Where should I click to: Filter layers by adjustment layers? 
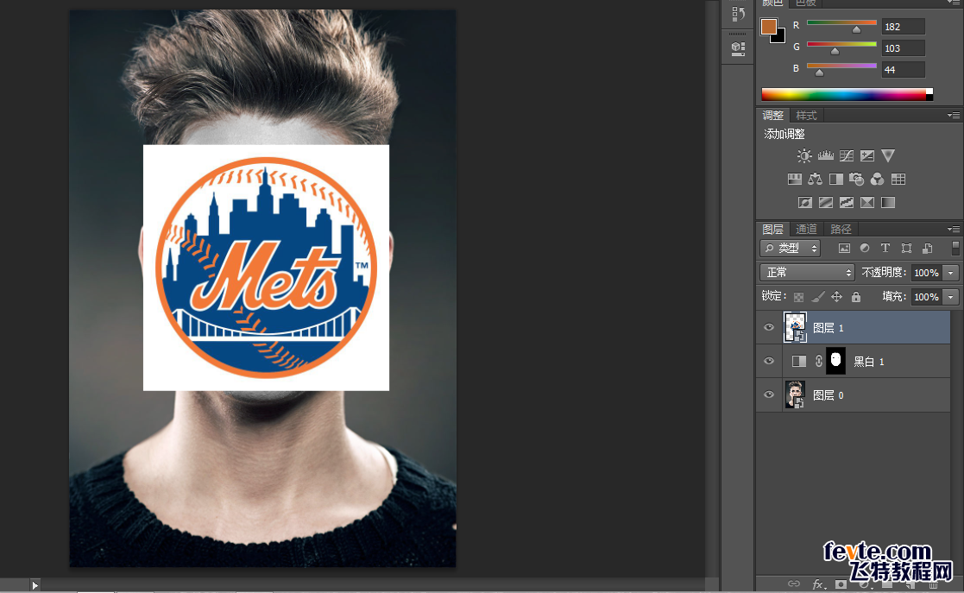point(865,248)
